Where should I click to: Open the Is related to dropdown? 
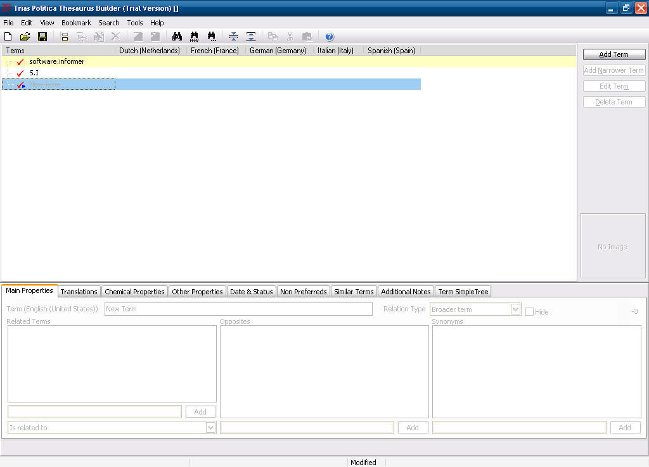pyautogui.click(x=210, y=427)
